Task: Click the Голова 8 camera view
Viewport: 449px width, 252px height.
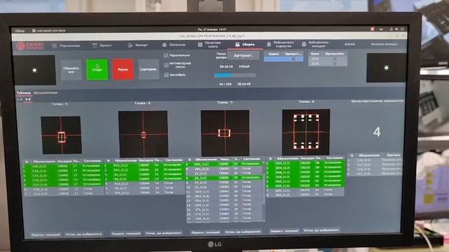Action: pos(306,132)
